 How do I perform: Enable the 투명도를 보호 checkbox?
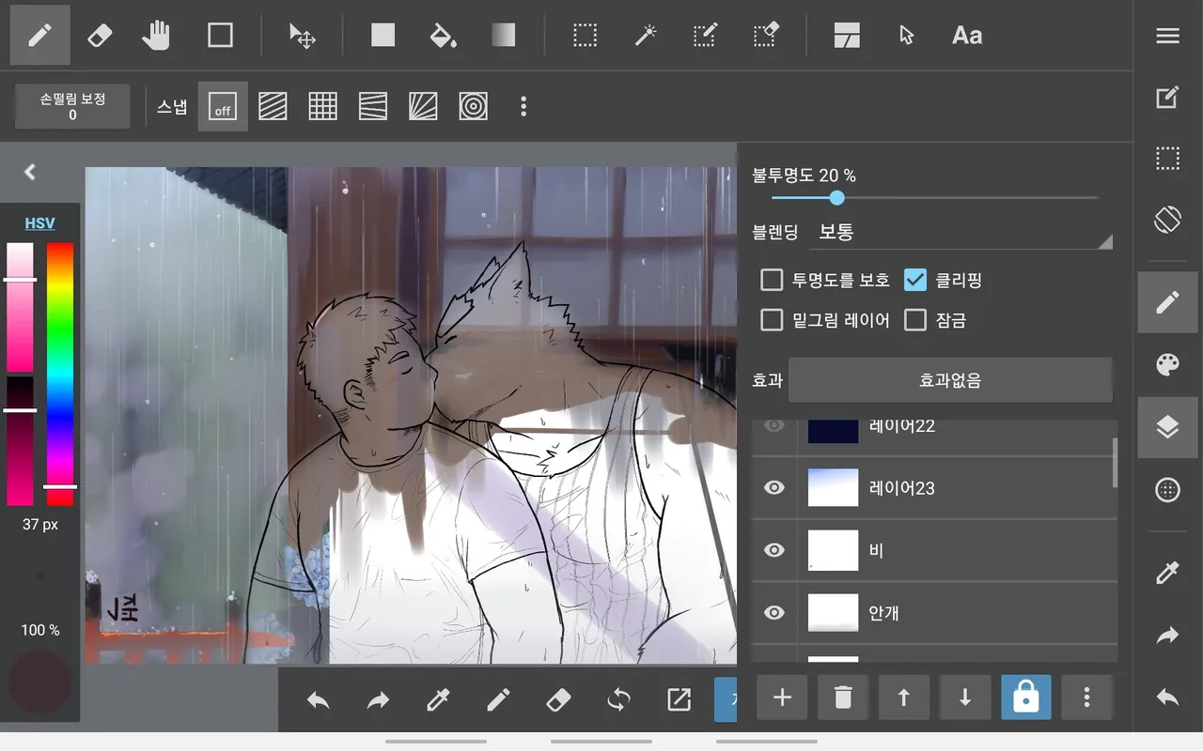(772, 280)
